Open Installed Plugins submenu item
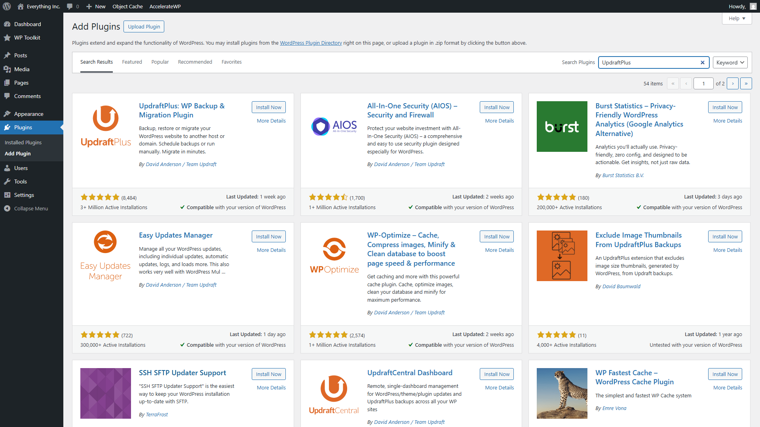 coord(23,142)
